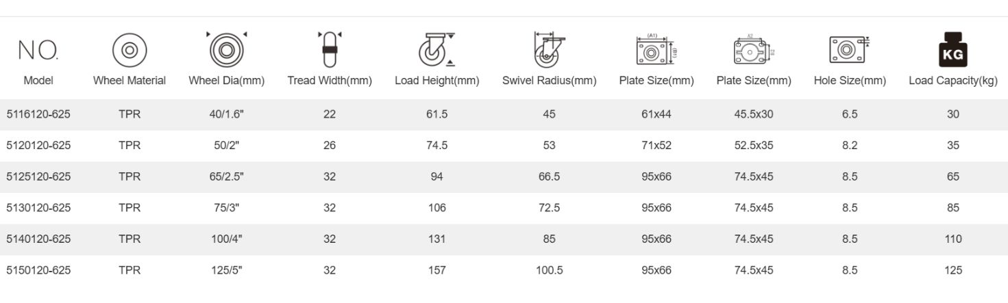This screenshot has height=303, width=1008.
Task: Click the 61.5 load height value
Action: click(x=437, y=114)
